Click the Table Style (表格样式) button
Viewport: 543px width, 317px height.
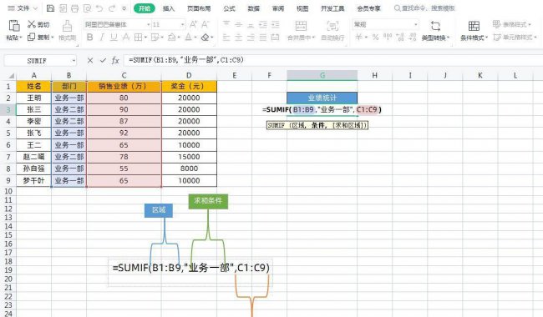pyautogui.click(x=512, y=24)
